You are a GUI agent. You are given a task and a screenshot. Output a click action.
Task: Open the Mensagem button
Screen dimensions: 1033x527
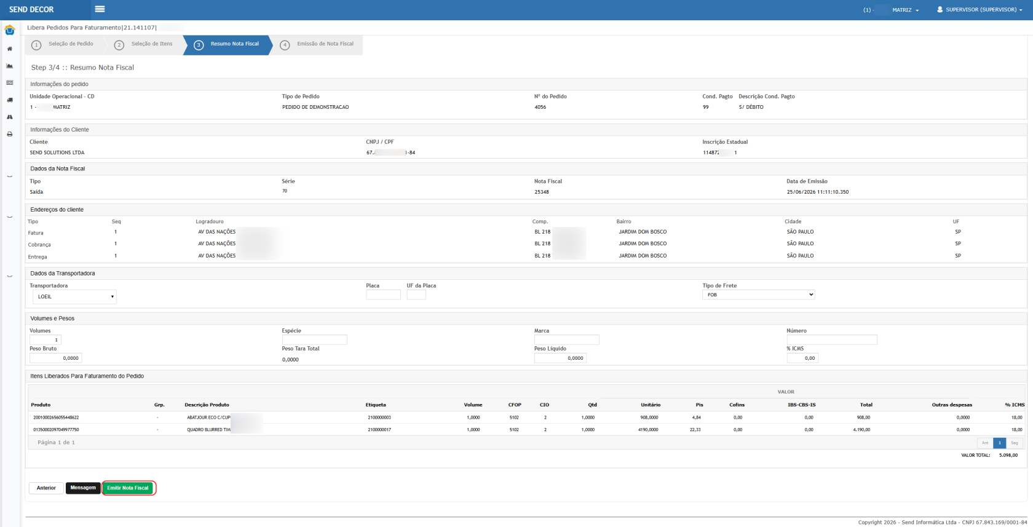83,488
